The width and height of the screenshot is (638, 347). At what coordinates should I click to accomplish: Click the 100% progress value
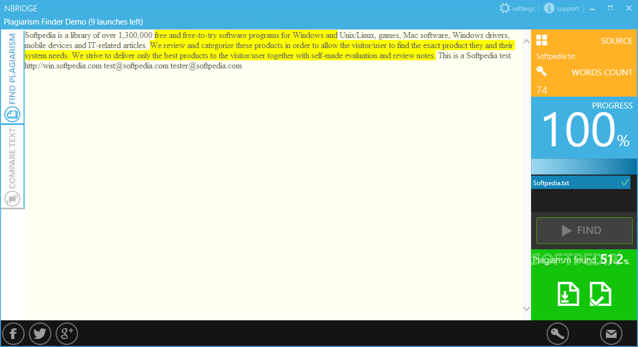tap(586, 130)
